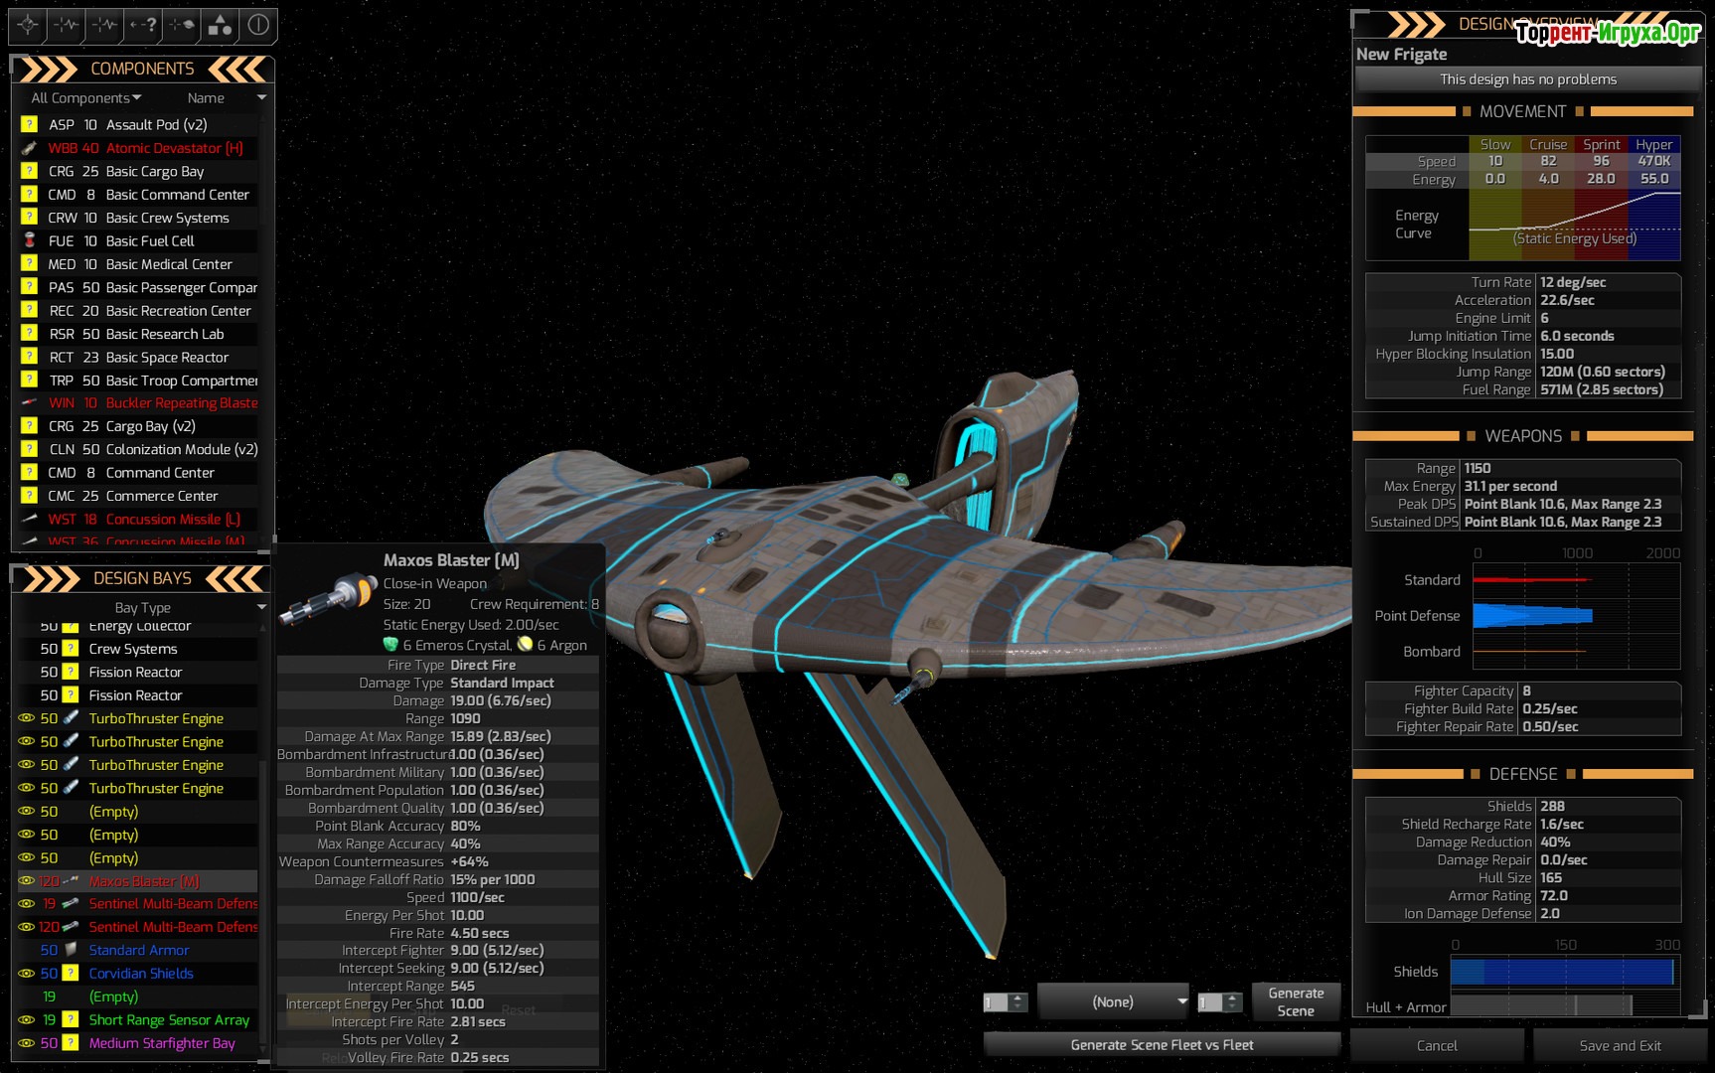Click the Standard Armor bay icon
Screen dimensions: 1715x1073
tap(71, 950)
